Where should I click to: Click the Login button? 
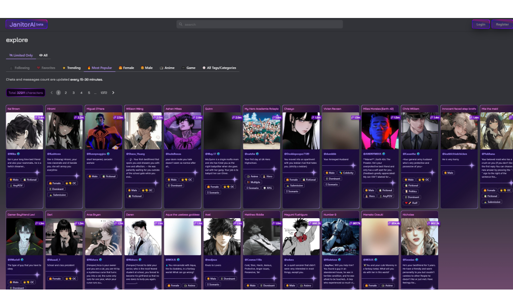[x=481, y=24]
